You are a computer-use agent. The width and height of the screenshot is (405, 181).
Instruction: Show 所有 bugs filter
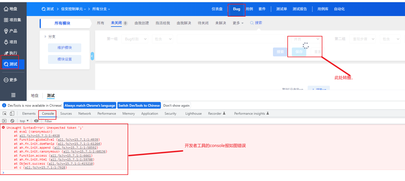tap(101, 23)
